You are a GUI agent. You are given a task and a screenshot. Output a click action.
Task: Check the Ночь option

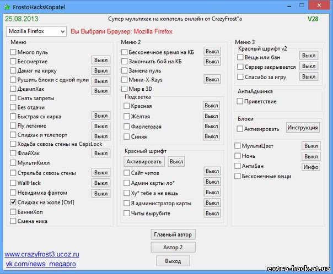tap(238, 156)
